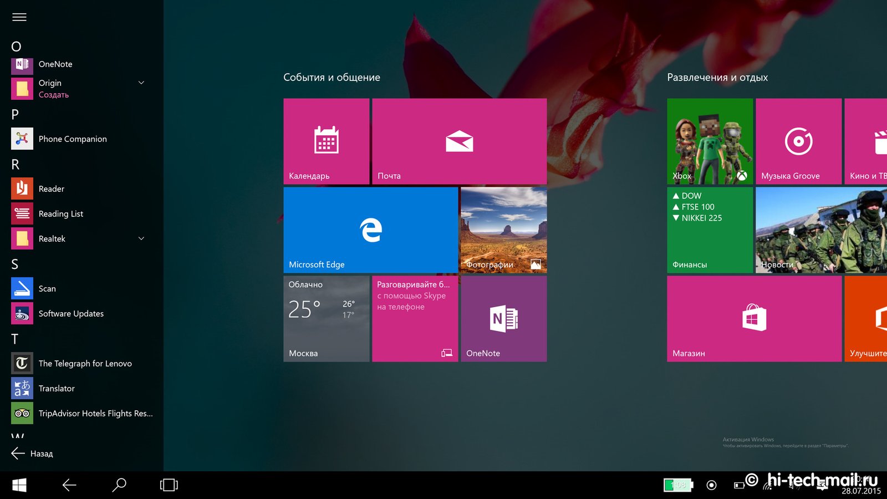Open the taskbar search magnifier
Viewport: 887px width, 499px height.
[x=119, y=485]
